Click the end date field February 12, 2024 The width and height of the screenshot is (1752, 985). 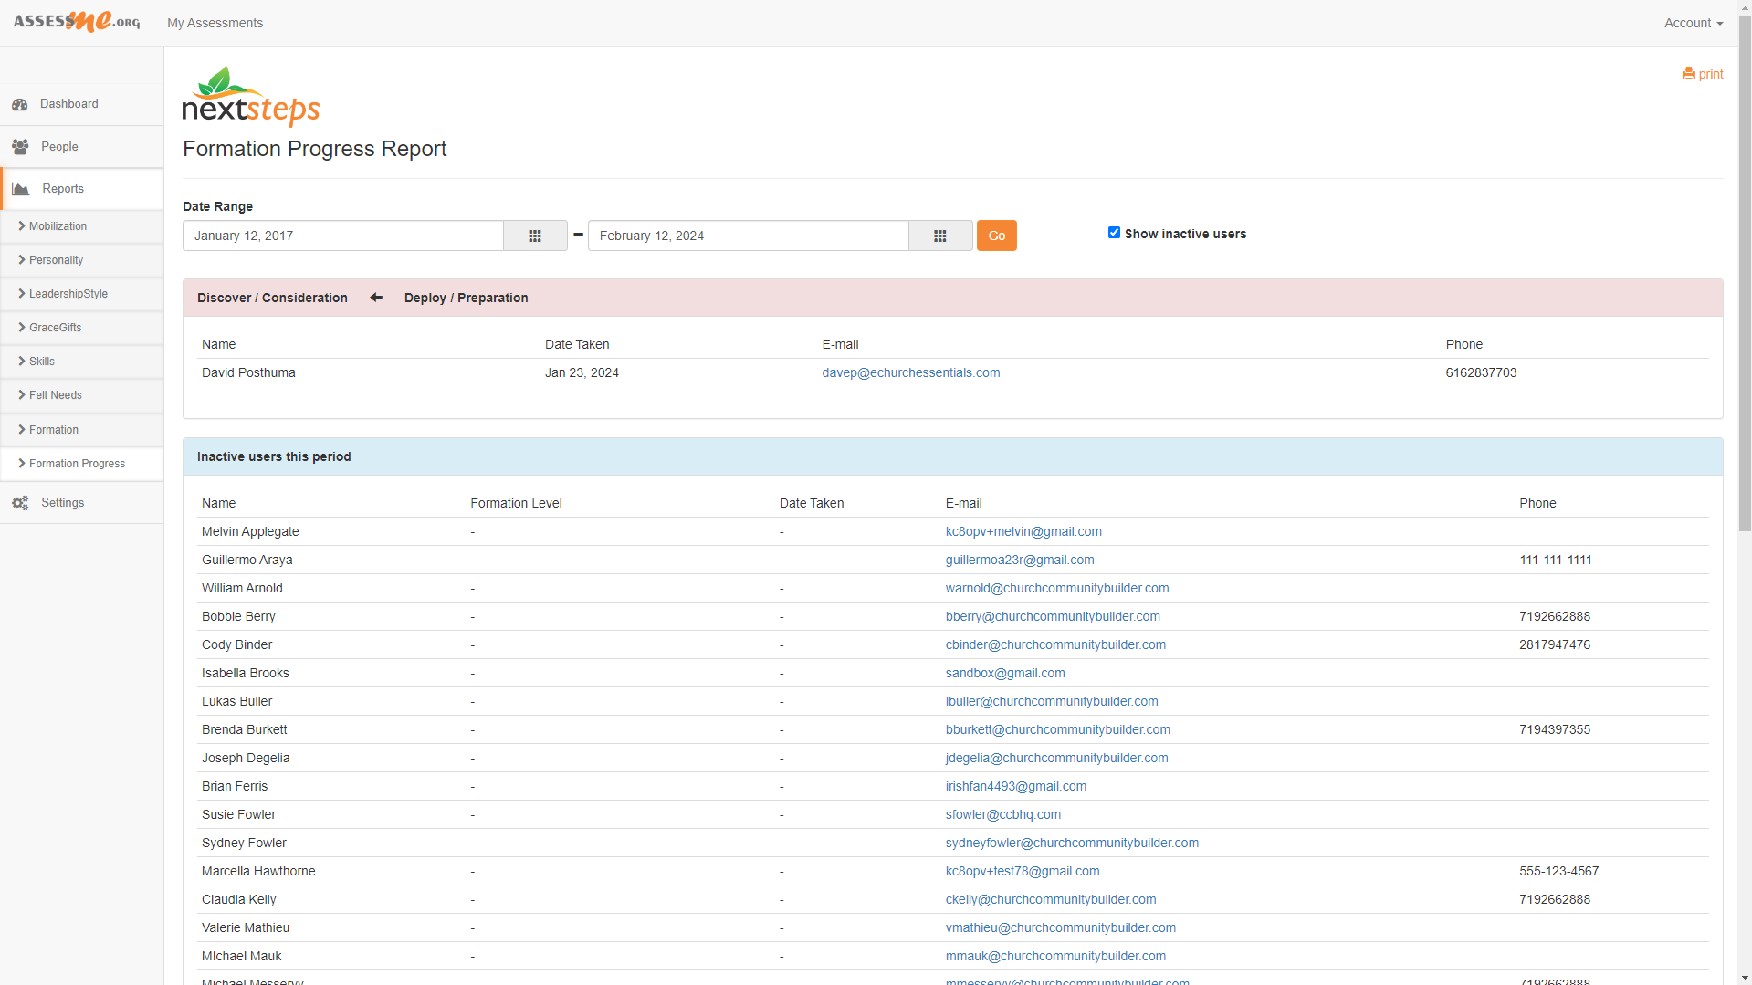[x=749, y=236]
